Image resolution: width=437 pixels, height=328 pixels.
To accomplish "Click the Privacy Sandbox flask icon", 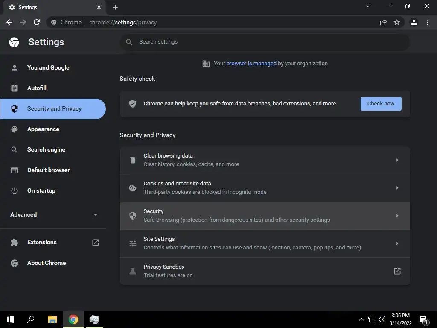I will (x=133, y=271).
